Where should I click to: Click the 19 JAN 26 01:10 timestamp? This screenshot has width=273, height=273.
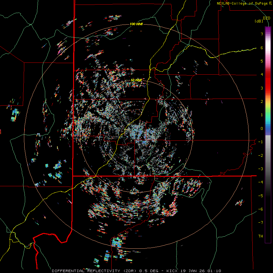pyautogui.click(x=200, y=271)
